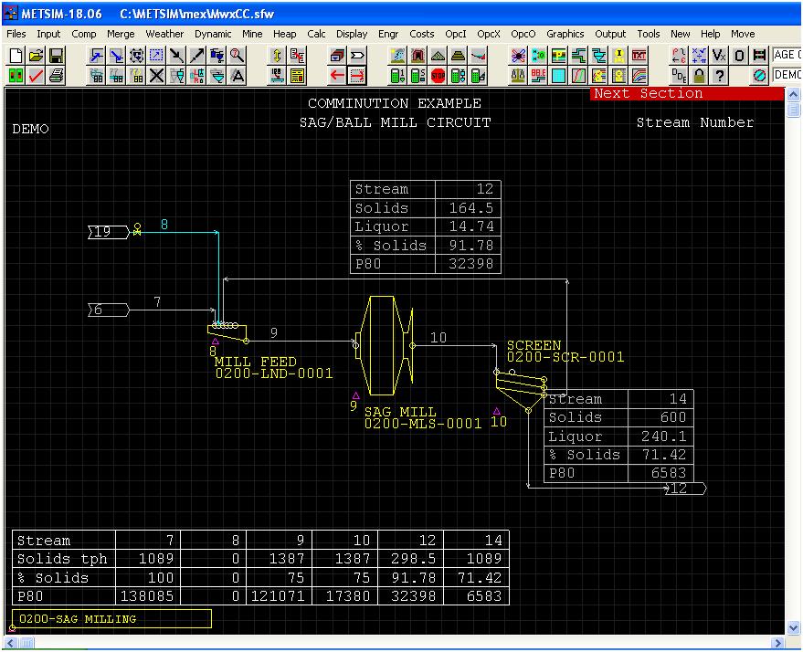The height and width of the screenshot is (652, 803).
Task: Click the horizontal scrollbar right arrow
Action: (778, 642)
